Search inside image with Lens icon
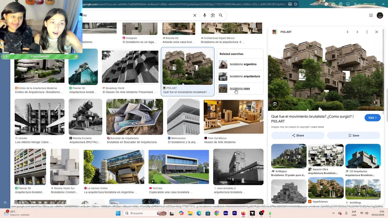 pos(275,104)
